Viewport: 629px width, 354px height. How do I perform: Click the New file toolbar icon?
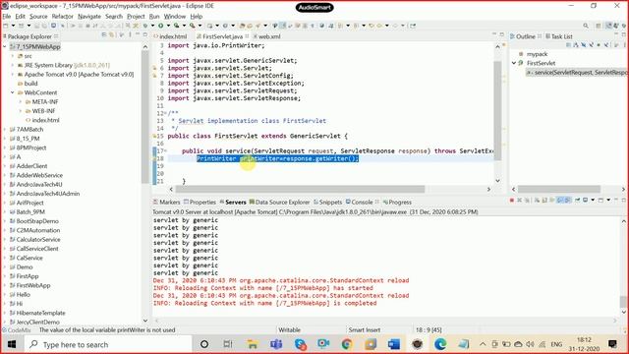tap(6, 26)
